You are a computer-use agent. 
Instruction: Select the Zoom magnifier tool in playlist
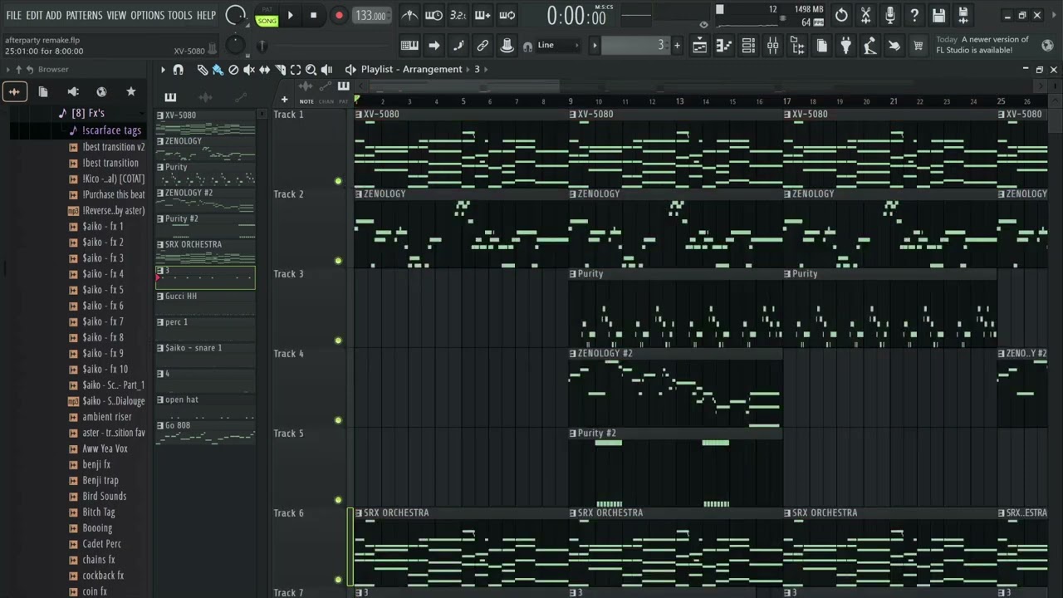pyautogui.click(x=311, y=70)
